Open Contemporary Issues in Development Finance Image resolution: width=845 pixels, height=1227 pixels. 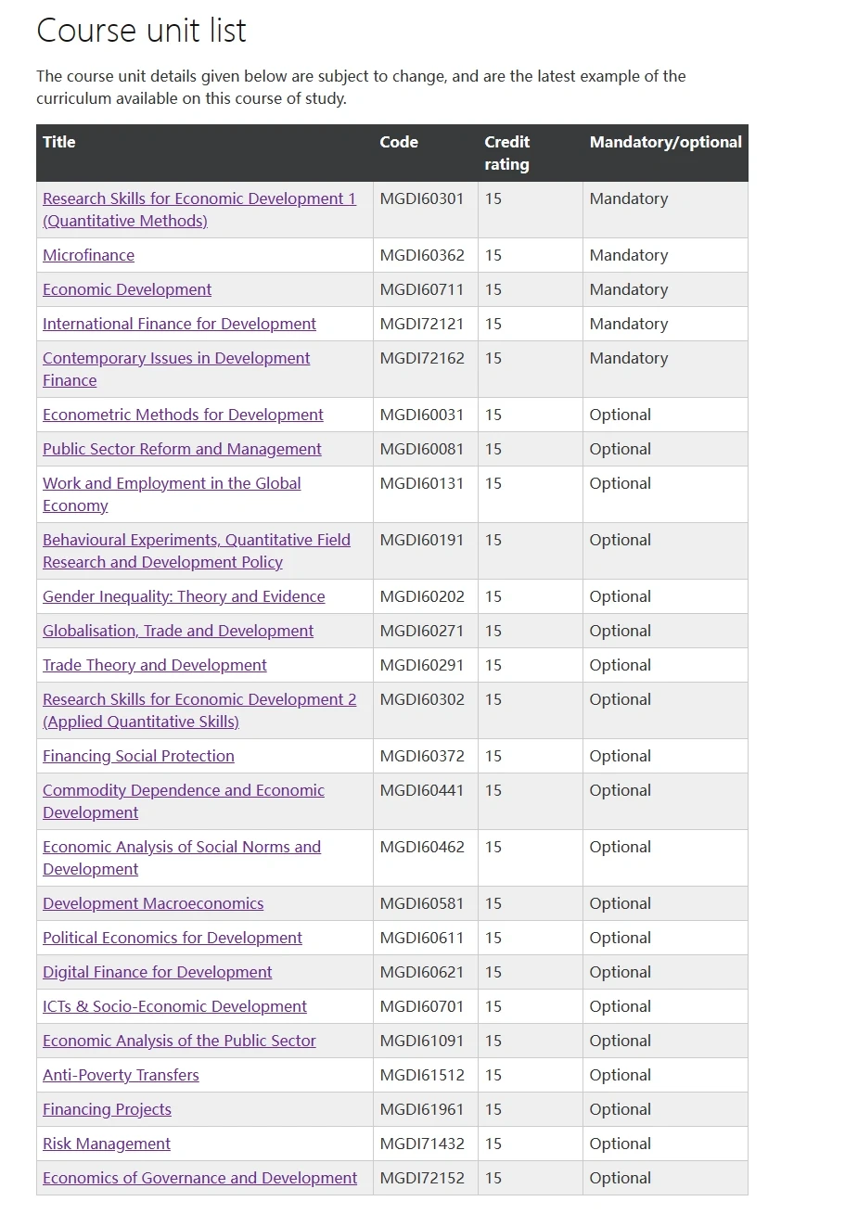[176, 369]
